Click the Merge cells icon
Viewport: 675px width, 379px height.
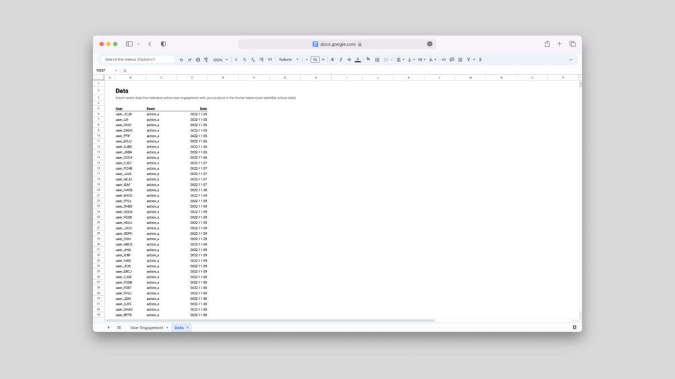click(386, 60)
